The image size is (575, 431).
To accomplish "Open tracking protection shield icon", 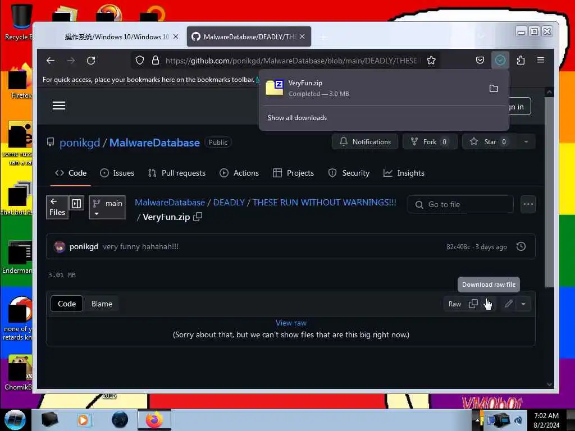I will [x=140, y=60].
